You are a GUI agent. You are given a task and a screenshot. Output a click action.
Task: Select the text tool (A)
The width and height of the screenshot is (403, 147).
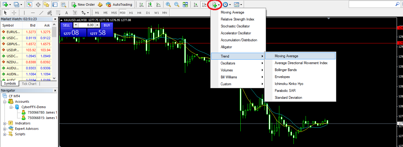click(x=66, y=13)
